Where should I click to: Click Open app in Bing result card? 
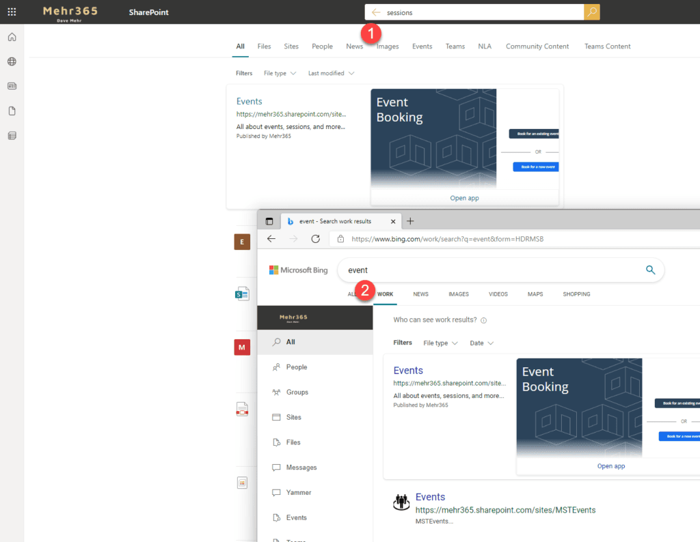coord(610,466)
